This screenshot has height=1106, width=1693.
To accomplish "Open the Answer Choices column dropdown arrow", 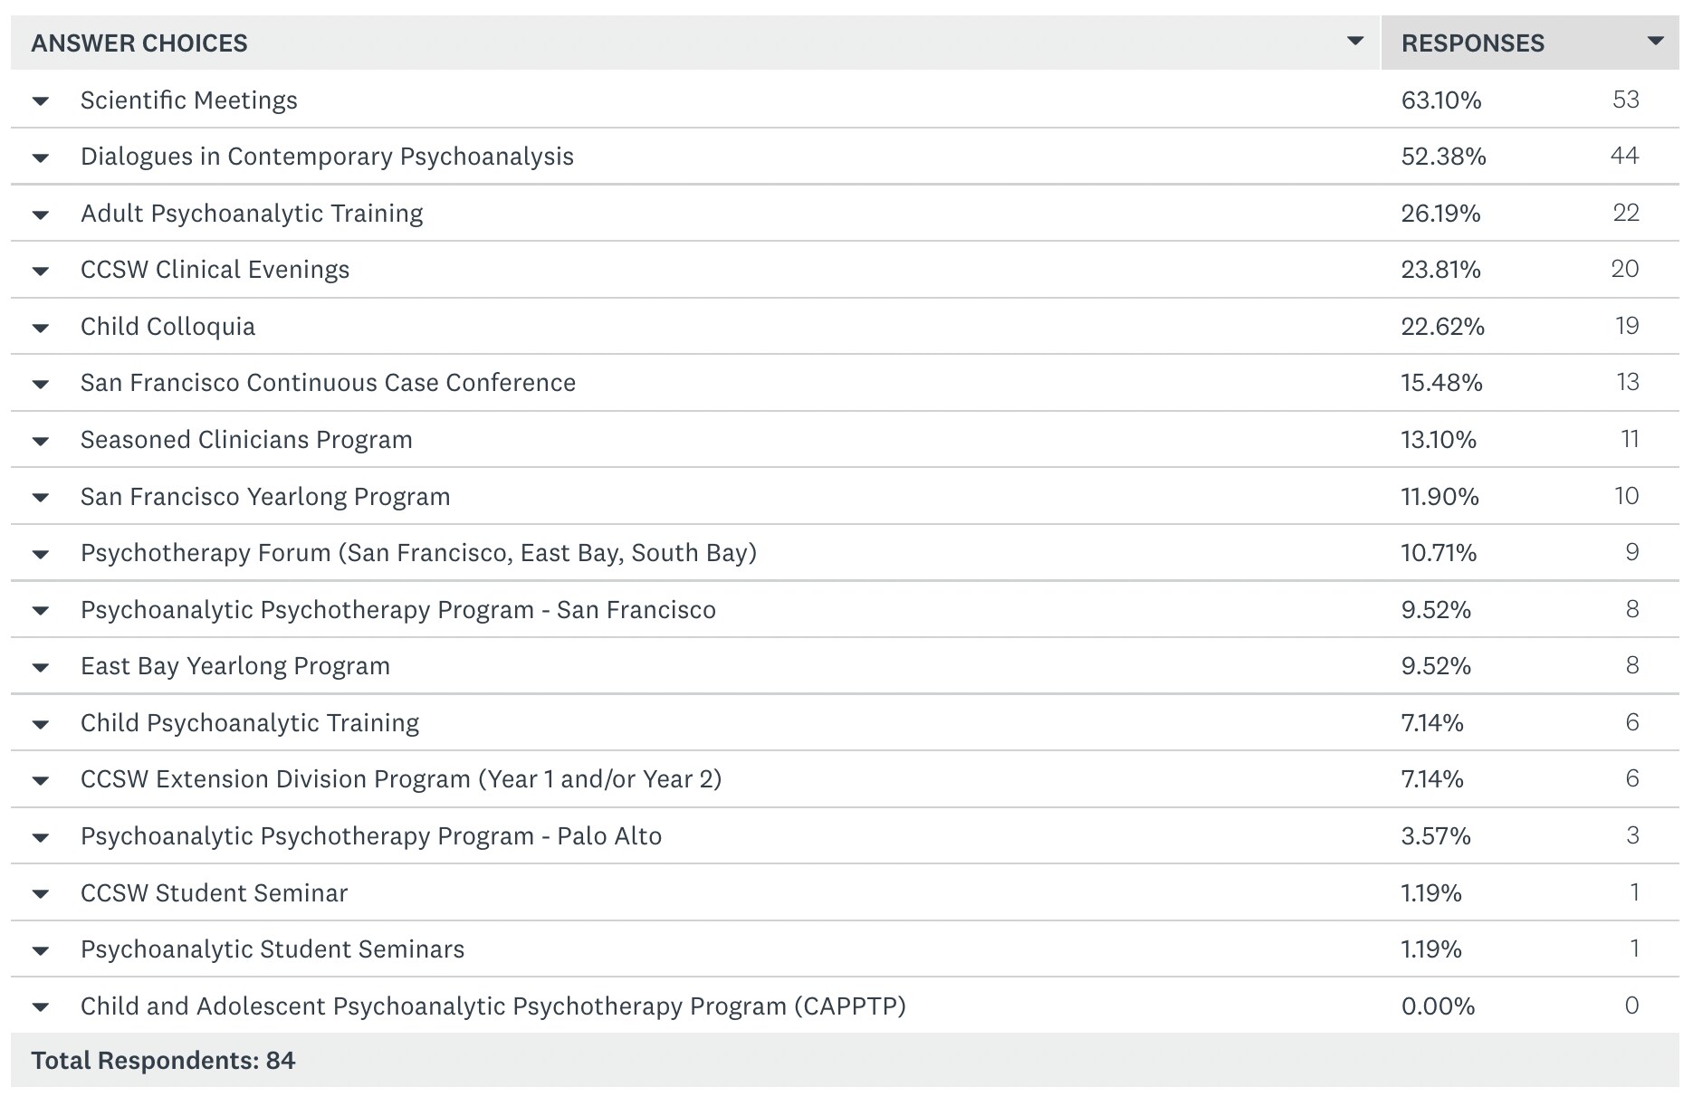I will [1355, 41].
